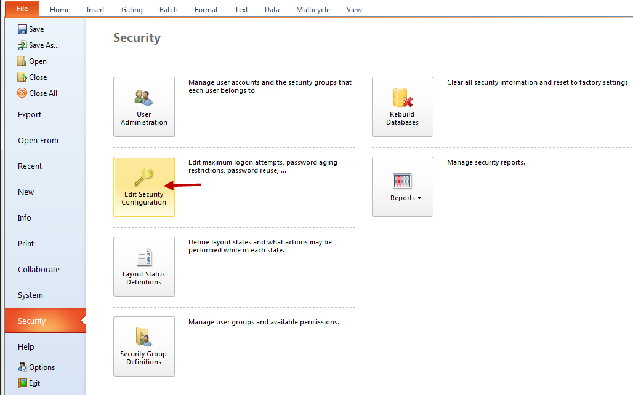
Task: Go to the Collaborate section
Action: tap(38, 270)
